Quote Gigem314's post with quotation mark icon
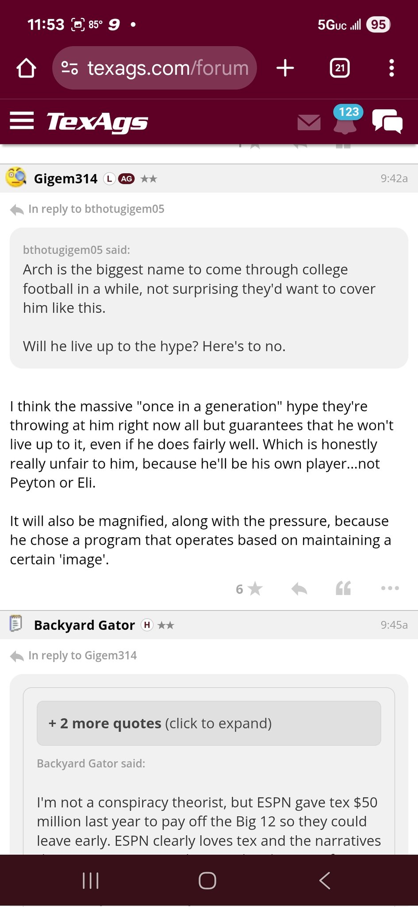This screenshot has height=907, width=418. (x=343, y=588)
